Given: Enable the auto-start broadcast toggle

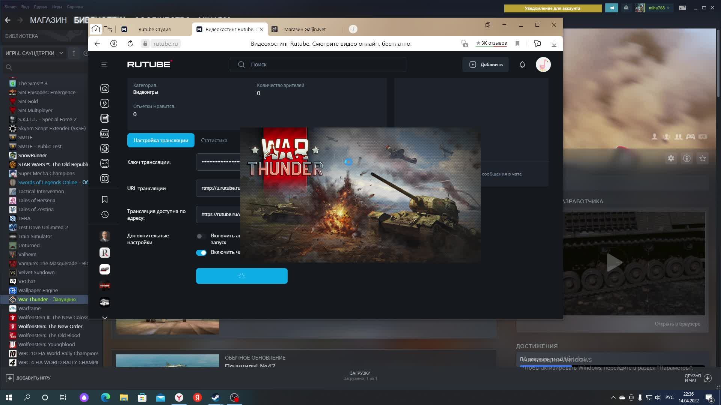Looking at the screenshot, I should [x=201, y=236].
